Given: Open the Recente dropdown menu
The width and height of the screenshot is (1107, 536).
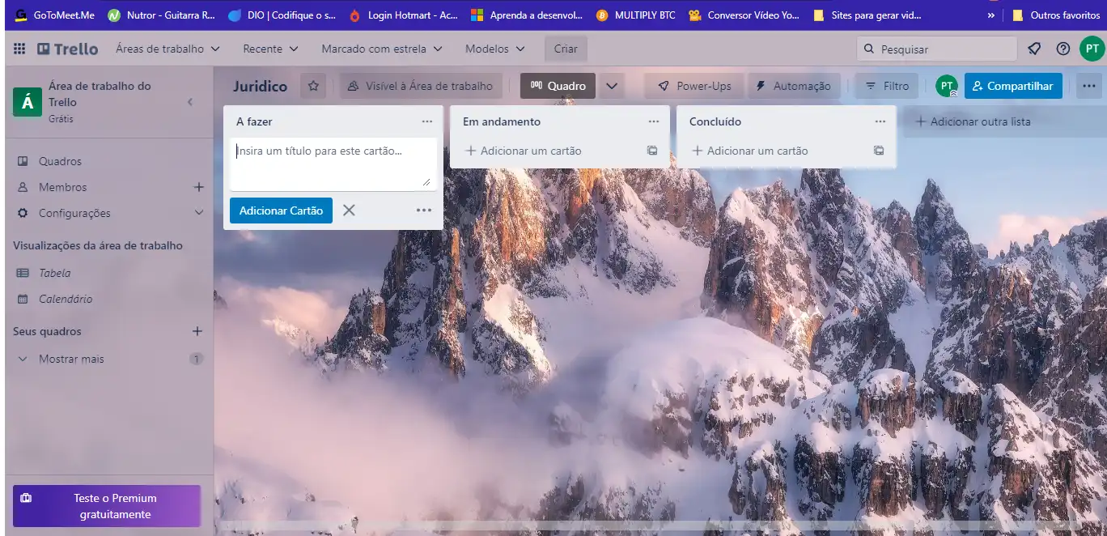Looking at the screenshot, I should (x=270, y=49).
